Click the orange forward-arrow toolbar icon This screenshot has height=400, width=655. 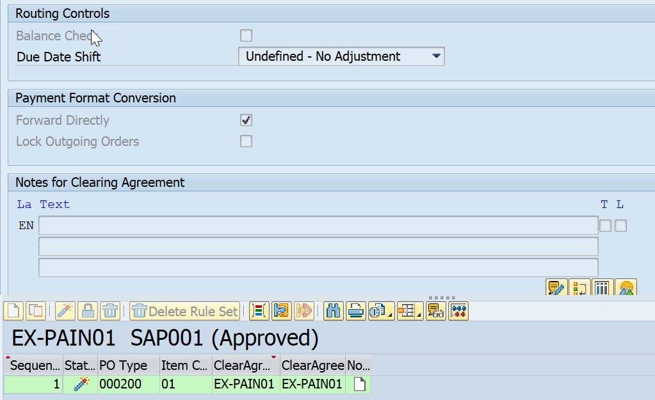point(303,311)
